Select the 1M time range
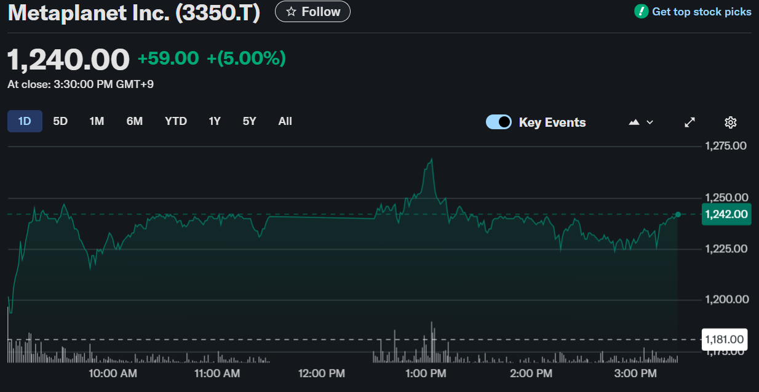This screenshot has width=759, height=392. click(x=97, y=121)
